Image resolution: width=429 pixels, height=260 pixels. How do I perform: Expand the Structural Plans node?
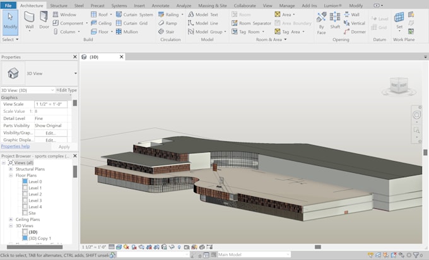(x=11, y=169)
